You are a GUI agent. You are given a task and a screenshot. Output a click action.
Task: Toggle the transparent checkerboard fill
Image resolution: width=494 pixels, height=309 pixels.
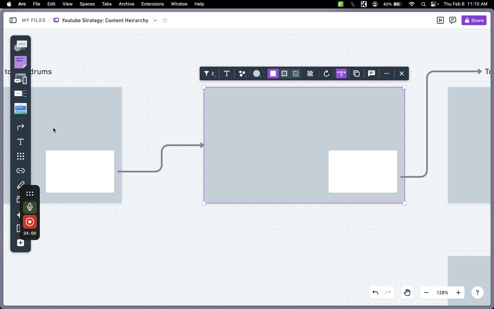[310, 74]
